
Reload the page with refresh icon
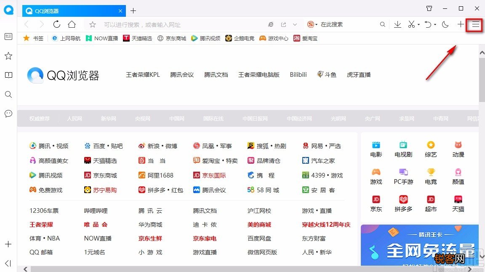(x=56, y=24)
